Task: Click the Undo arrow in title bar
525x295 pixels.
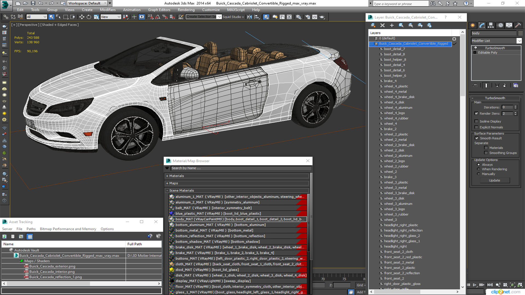Action: coord(40,3)
